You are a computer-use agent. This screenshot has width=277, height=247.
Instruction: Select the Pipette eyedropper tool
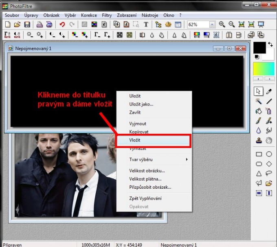click(269, 91)
